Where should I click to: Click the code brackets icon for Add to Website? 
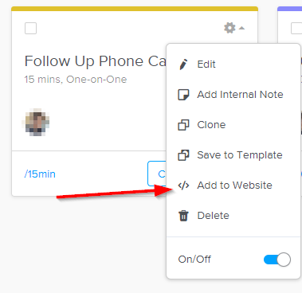[183, 186]
